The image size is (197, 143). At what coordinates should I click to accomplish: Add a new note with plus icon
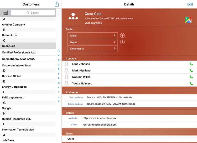coord(122,42)
